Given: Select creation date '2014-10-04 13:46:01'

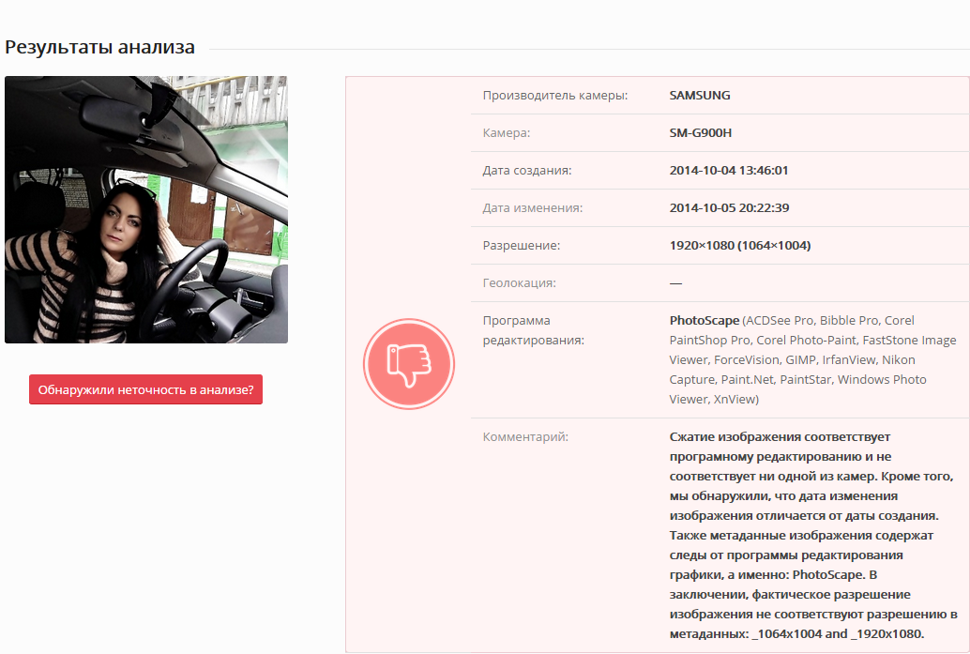Looking at the screenshot, I should 729,171.
